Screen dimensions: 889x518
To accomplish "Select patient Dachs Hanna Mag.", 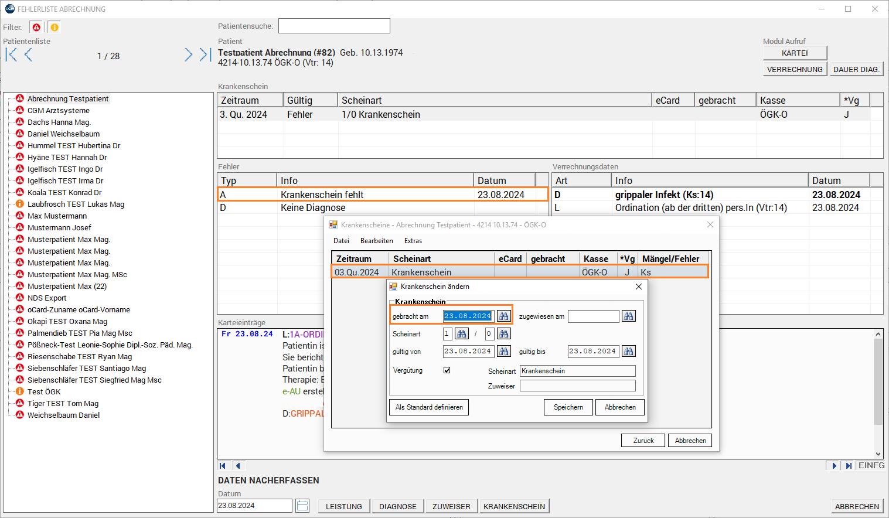I will point(59,122).
